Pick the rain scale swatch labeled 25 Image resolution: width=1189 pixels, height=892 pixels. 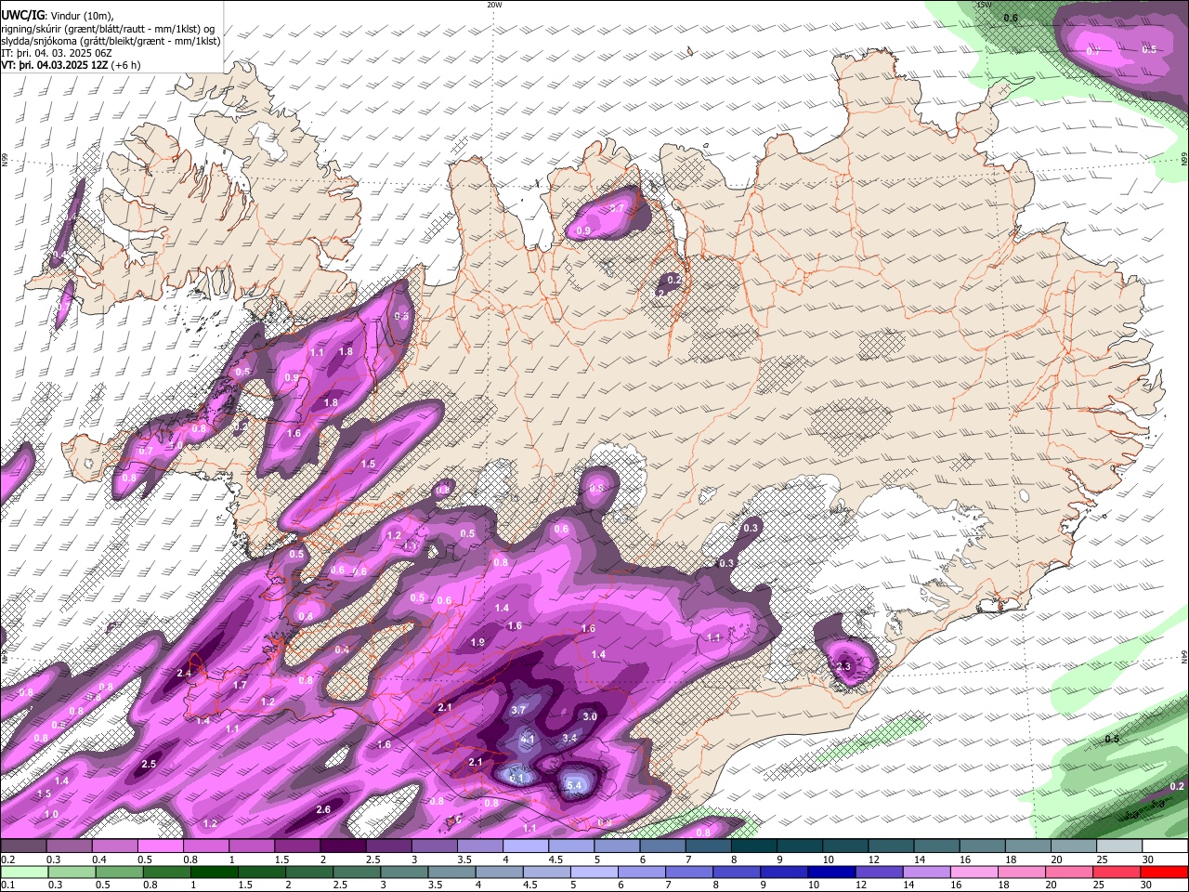tap(1118, 872)
